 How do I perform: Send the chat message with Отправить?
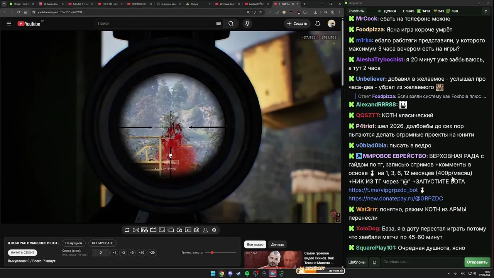(477, 263)
